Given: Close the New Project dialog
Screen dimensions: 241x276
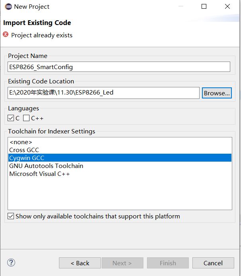Looking at the screenshot, I should click(227, 6).
